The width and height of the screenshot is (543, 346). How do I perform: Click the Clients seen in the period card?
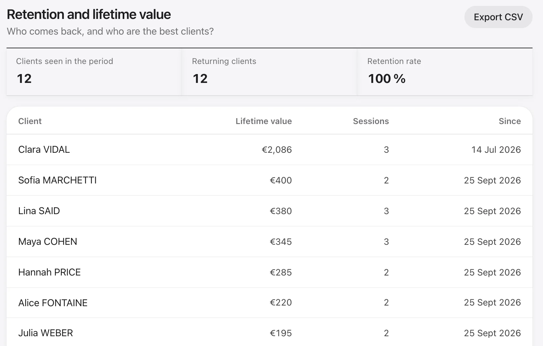[94, 72]
